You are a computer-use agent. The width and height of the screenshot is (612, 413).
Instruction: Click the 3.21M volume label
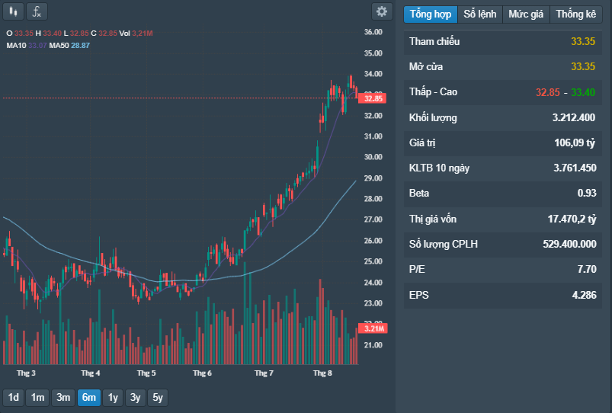tap(373, 328)
